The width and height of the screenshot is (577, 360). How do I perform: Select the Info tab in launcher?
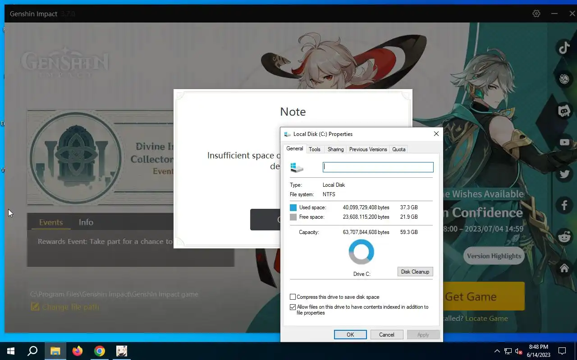[86, 222]
